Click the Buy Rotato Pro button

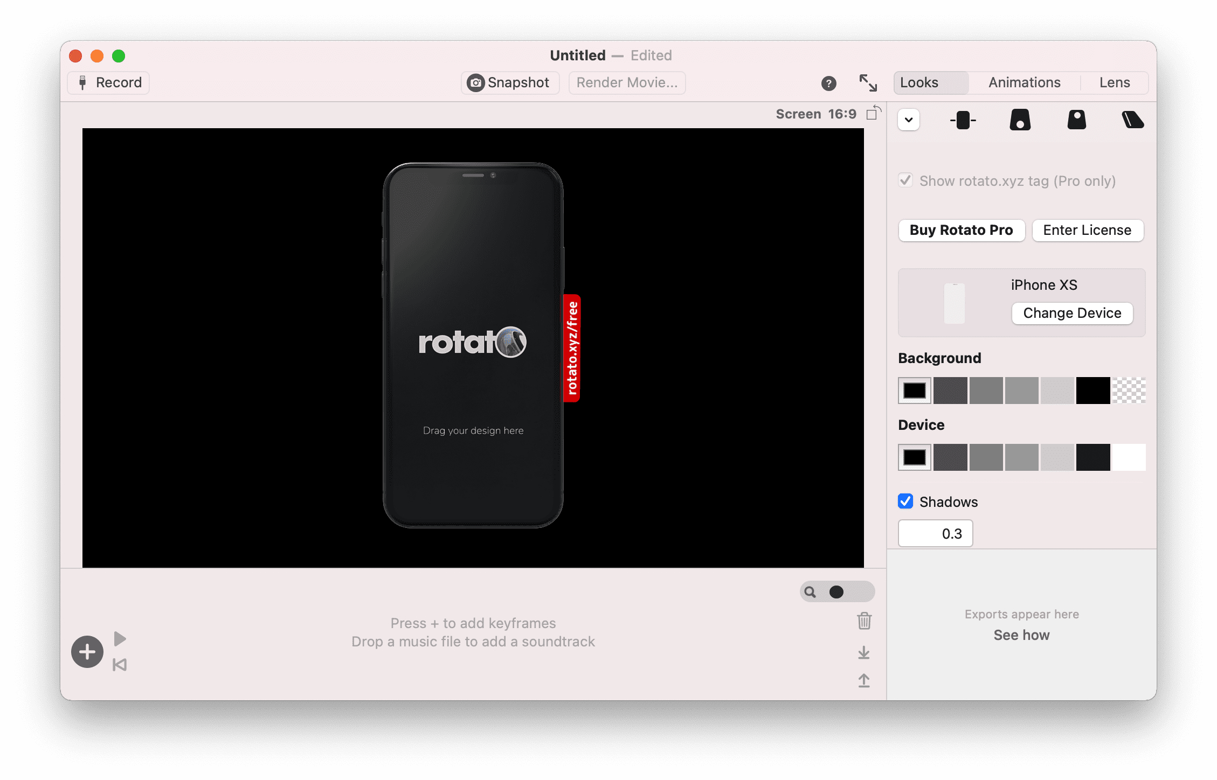point(961,230)
